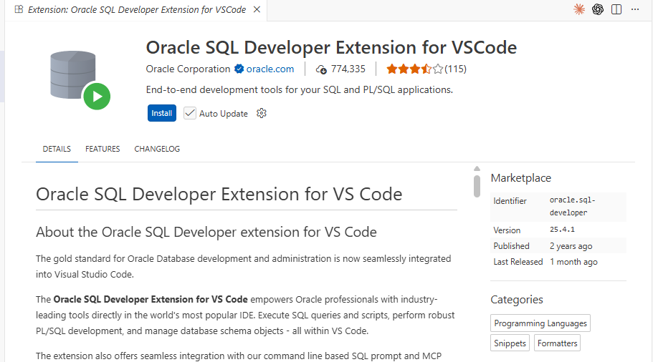Click the extension preview icon in tab
The width and height of the screenshot is (653, 362).
pos(19,9)
